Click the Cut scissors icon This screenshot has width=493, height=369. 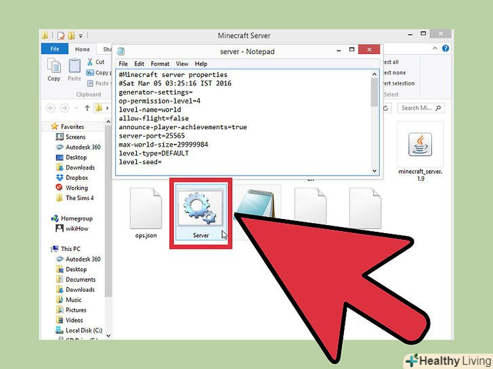coord(90,62)
